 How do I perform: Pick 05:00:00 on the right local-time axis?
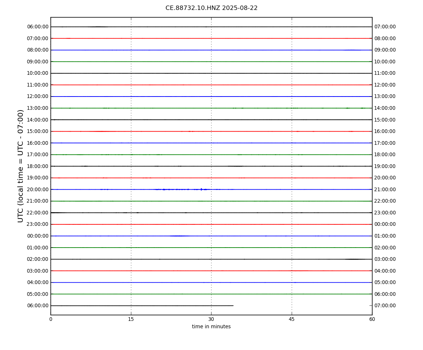[385, 283]
